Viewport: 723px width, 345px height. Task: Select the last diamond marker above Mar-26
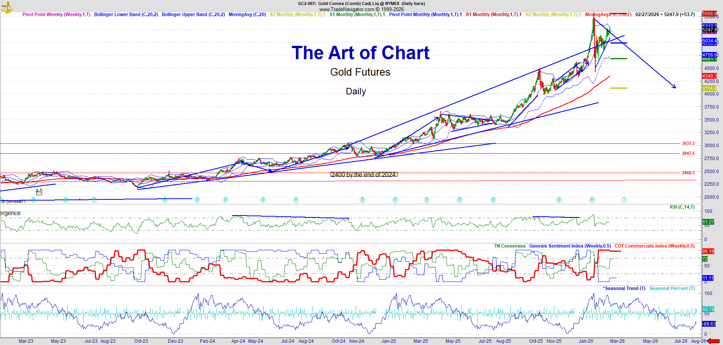click(x=624, y=200)
